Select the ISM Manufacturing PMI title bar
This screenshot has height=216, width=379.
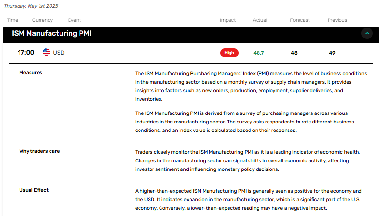coord(191,35)
